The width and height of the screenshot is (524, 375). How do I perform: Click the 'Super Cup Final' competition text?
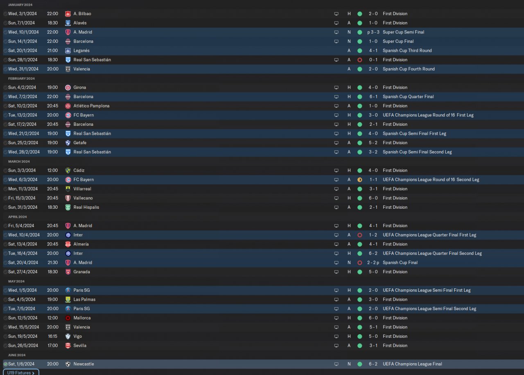(x=398, y=41)
